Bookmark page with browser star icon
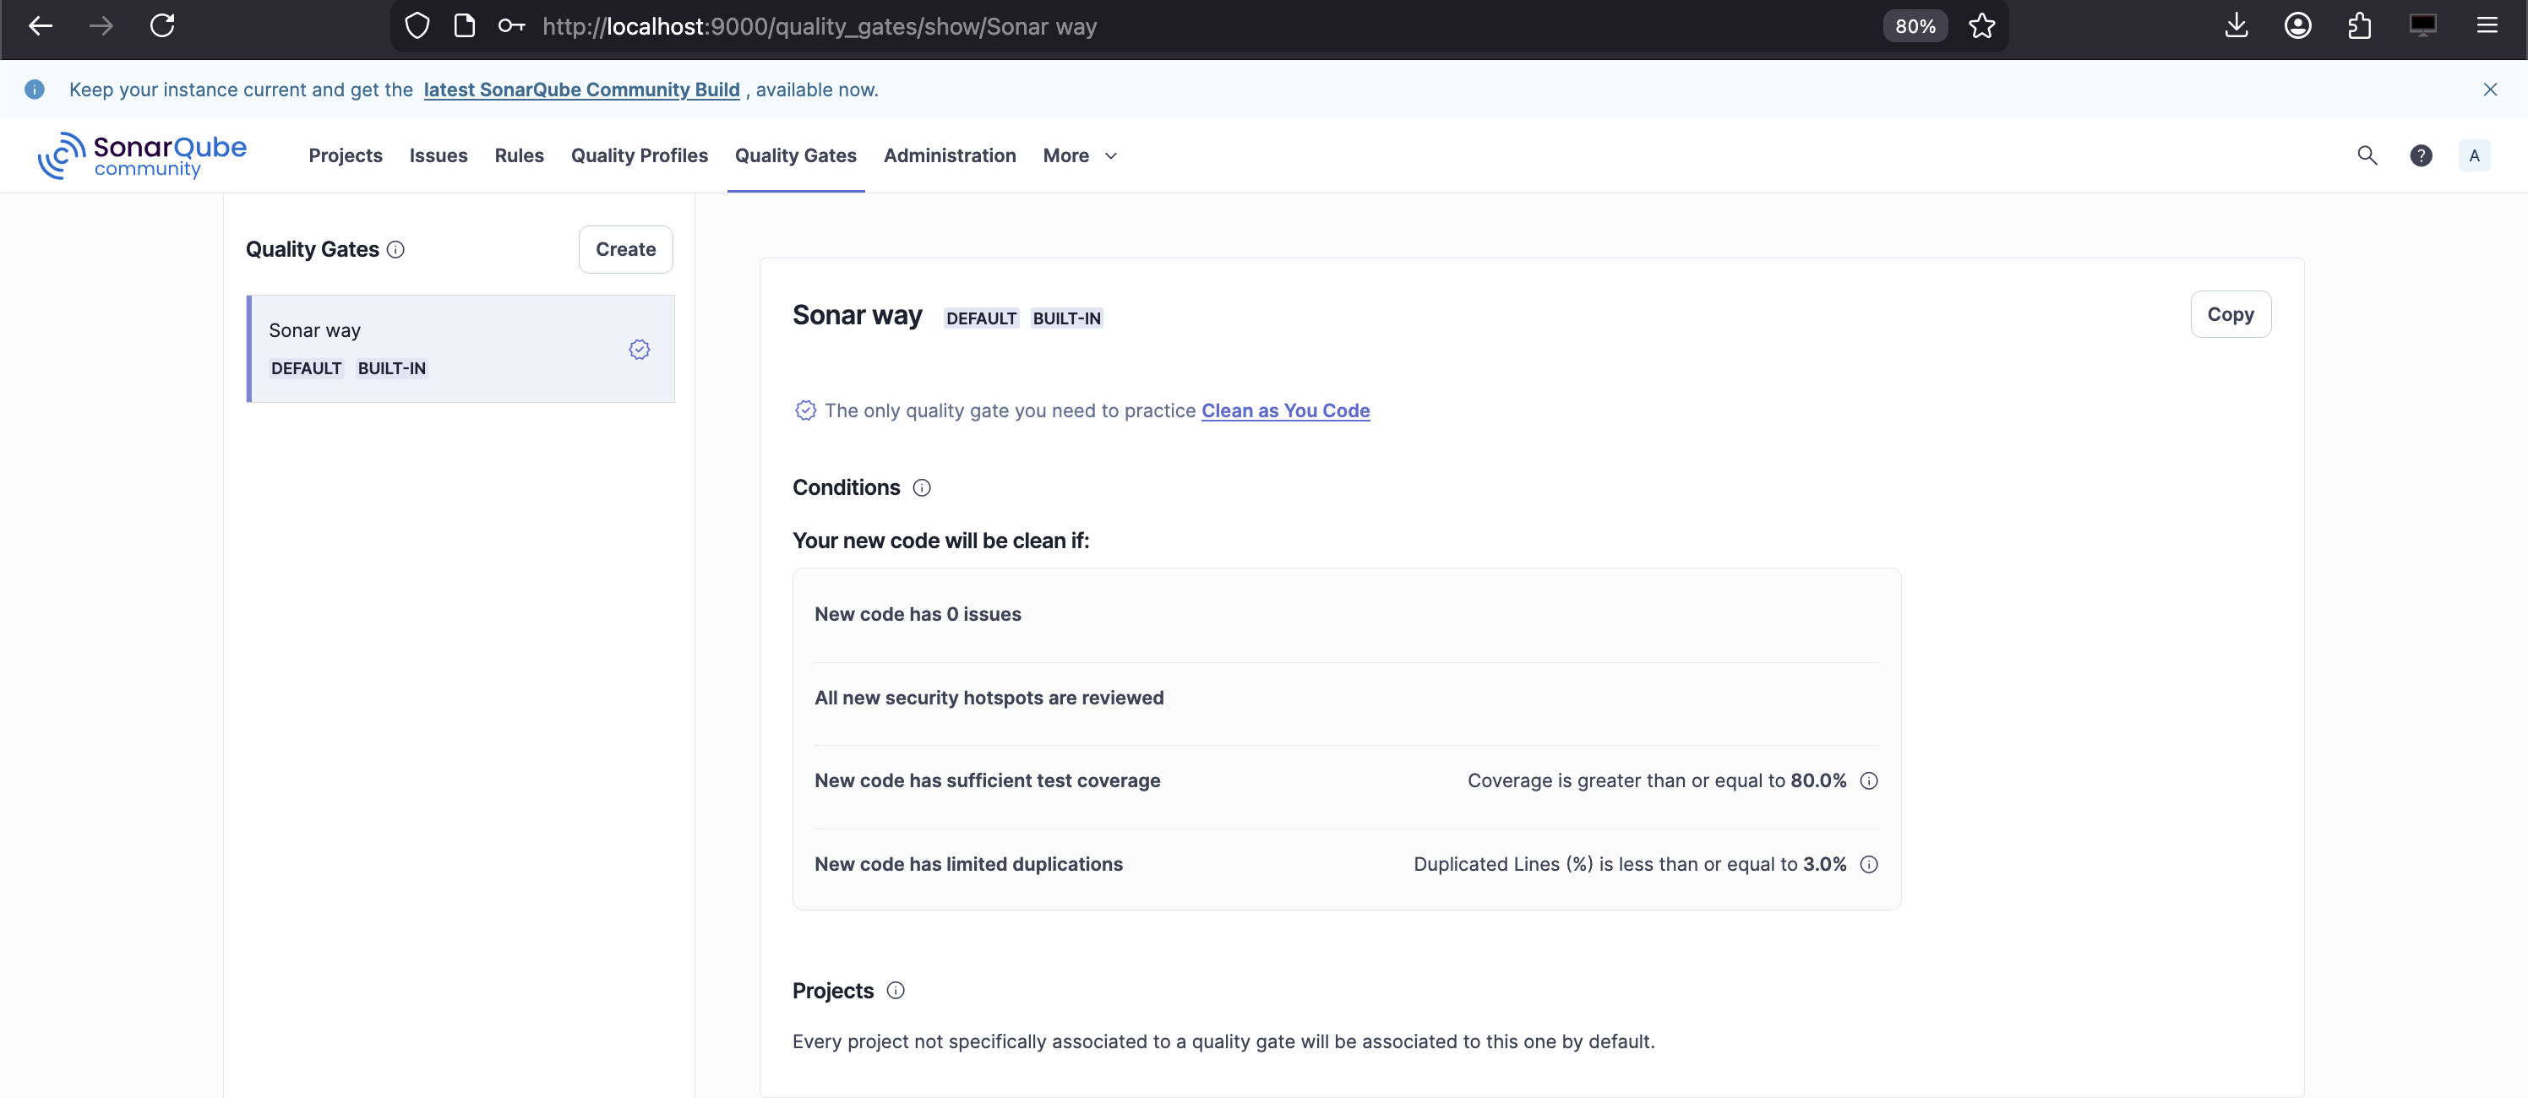 1981,25
